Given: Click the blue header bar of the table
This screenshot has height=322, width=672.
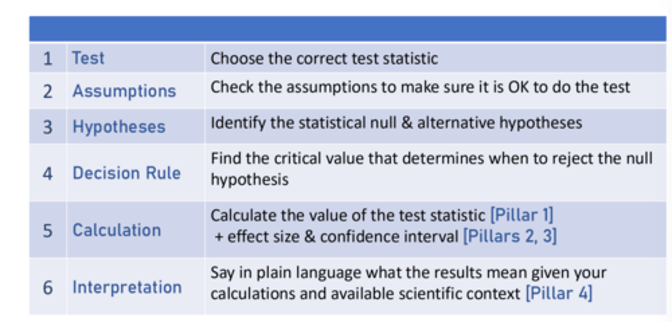Looking at the screenshot, I should tap(347, 29).
